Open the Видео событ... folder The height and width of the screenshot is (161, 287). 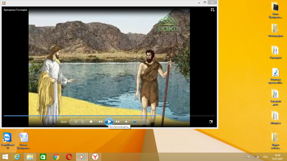pyautogui.click(x=275, y=141)
